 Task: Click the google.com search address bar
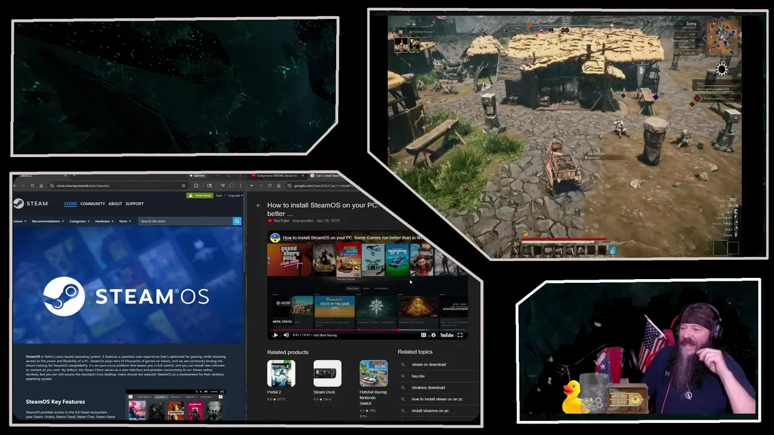tap(320, 185)
